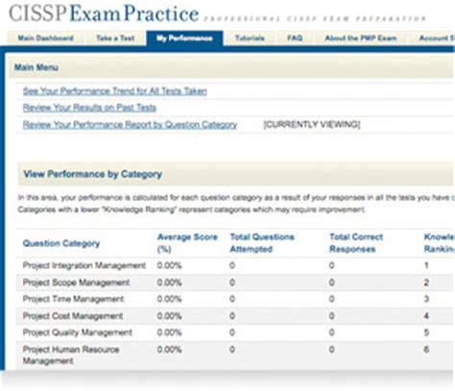This screenshot has height=391, width=455.
Task: Click the Knowledge Ranking column header
Action: point(440,243)
